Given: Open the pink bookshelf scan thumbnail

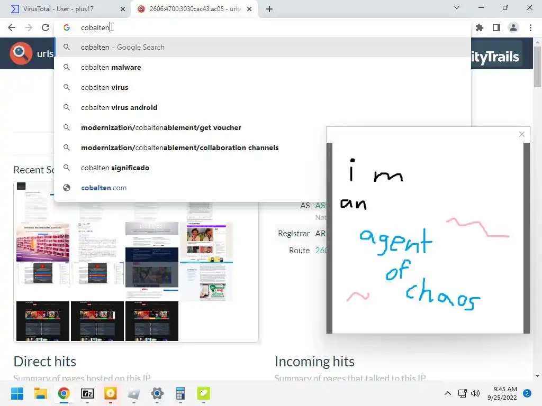Looking at the screenshot, I should point(43,243).
